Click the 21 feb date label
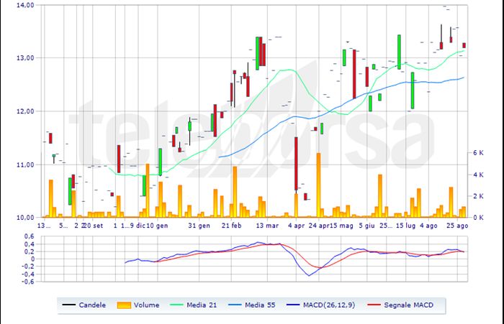The image size is (504, 324). tap(231, 226)
